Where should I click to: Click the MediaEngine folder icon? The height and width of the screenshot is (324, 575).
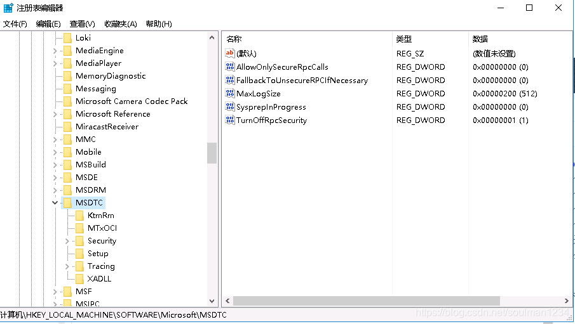pos(68,51)
